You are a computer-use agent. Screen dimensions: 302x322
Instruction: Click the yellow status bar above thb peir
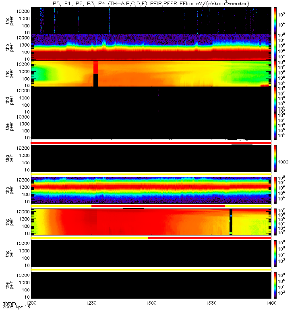[x=151, y=174]
